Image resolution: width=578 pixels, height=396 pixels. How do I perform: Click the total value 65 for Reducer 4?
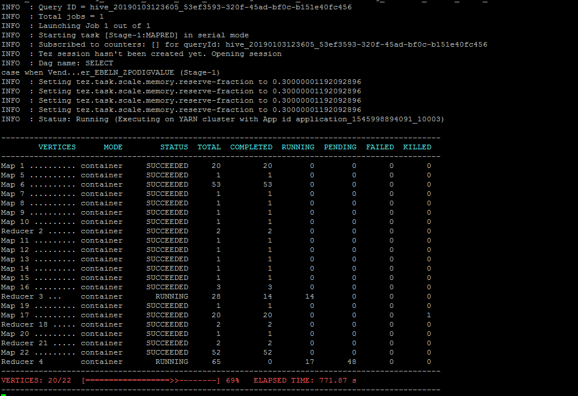pos(216,362)
